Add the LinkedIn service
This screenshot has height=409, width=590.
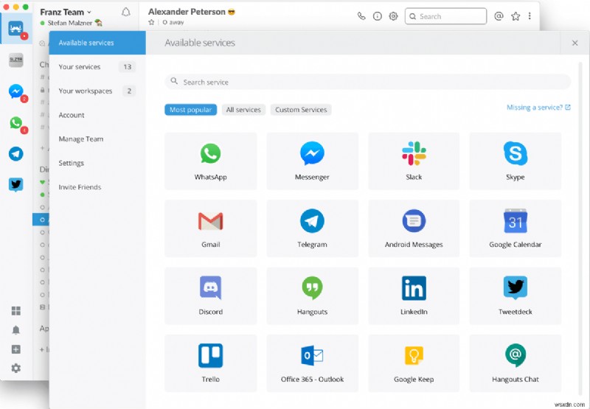coord(414,296)
